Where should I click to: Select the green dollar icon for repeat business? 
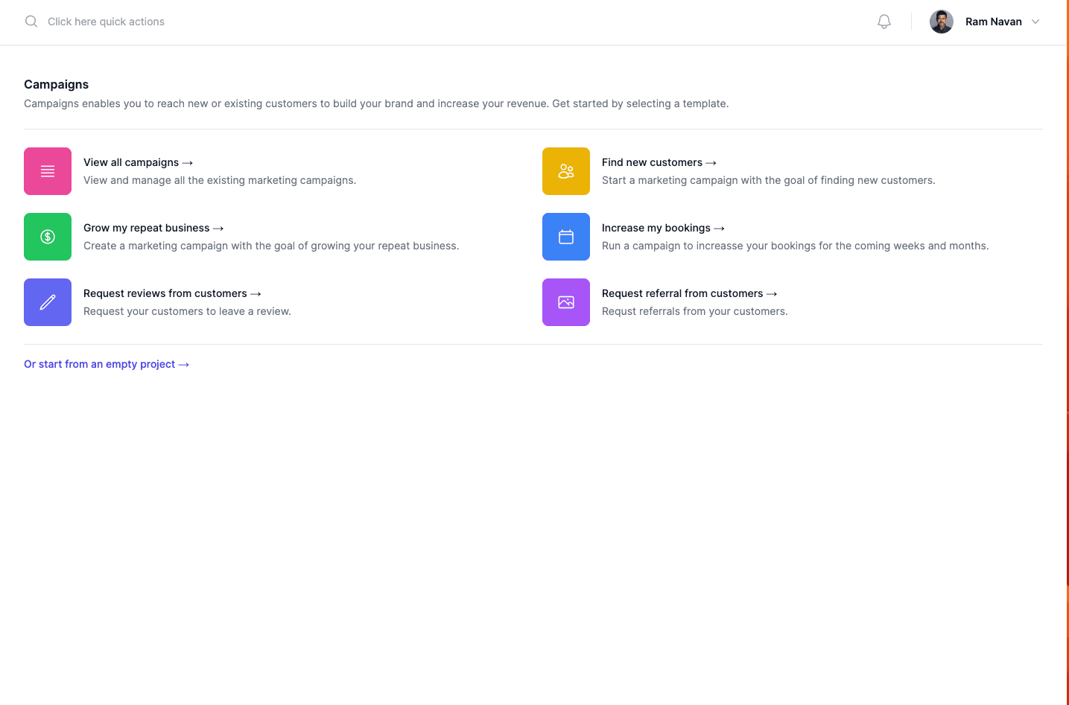click(x=48, y=236)
